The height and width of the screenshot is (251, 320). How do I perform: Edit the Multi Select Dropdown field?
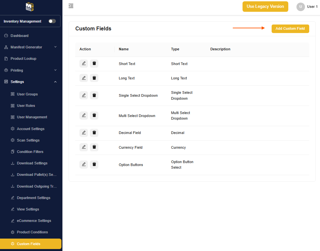click(x=84, y=115)
